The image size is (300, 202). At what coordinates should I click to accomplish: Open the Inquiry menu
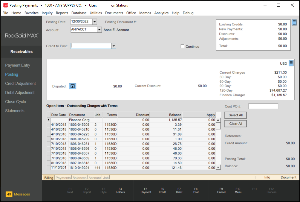[47, 13]
